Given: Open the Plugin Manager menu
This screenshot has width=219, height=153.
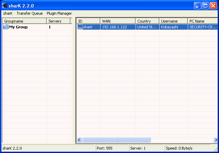Looking at the screenshot, I should [59, 13].
